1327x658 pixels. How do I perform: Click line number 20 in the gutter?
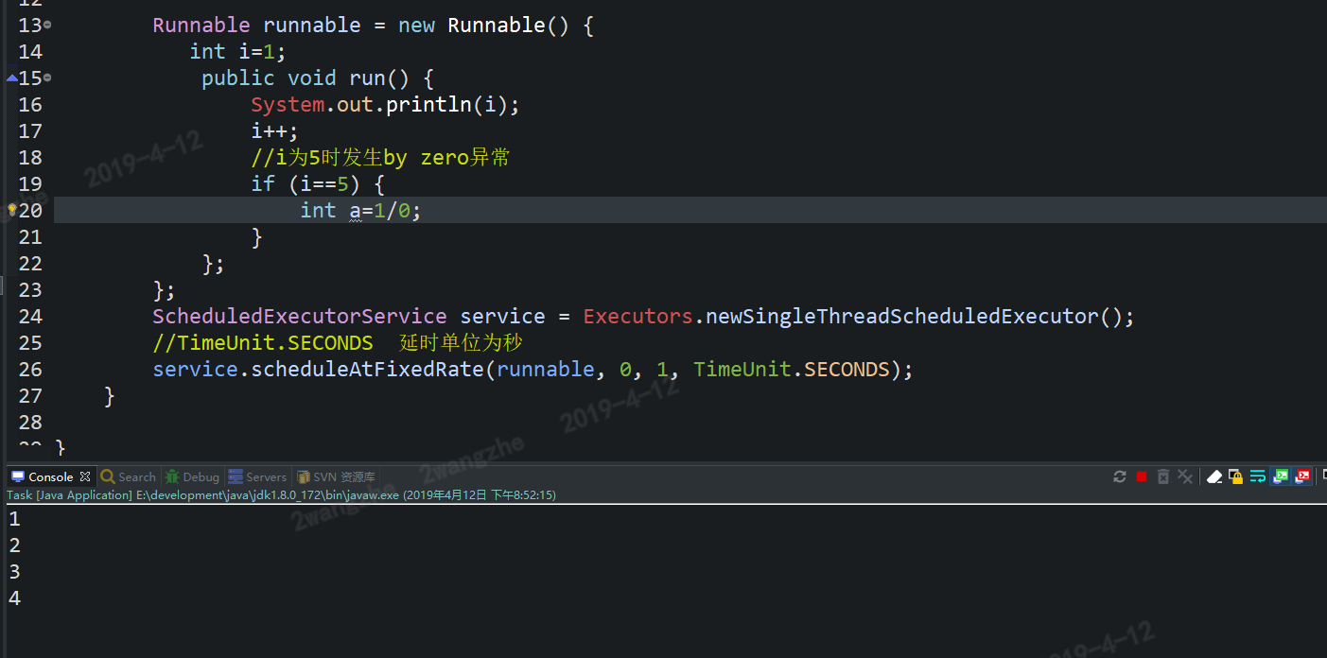[30, 210]
